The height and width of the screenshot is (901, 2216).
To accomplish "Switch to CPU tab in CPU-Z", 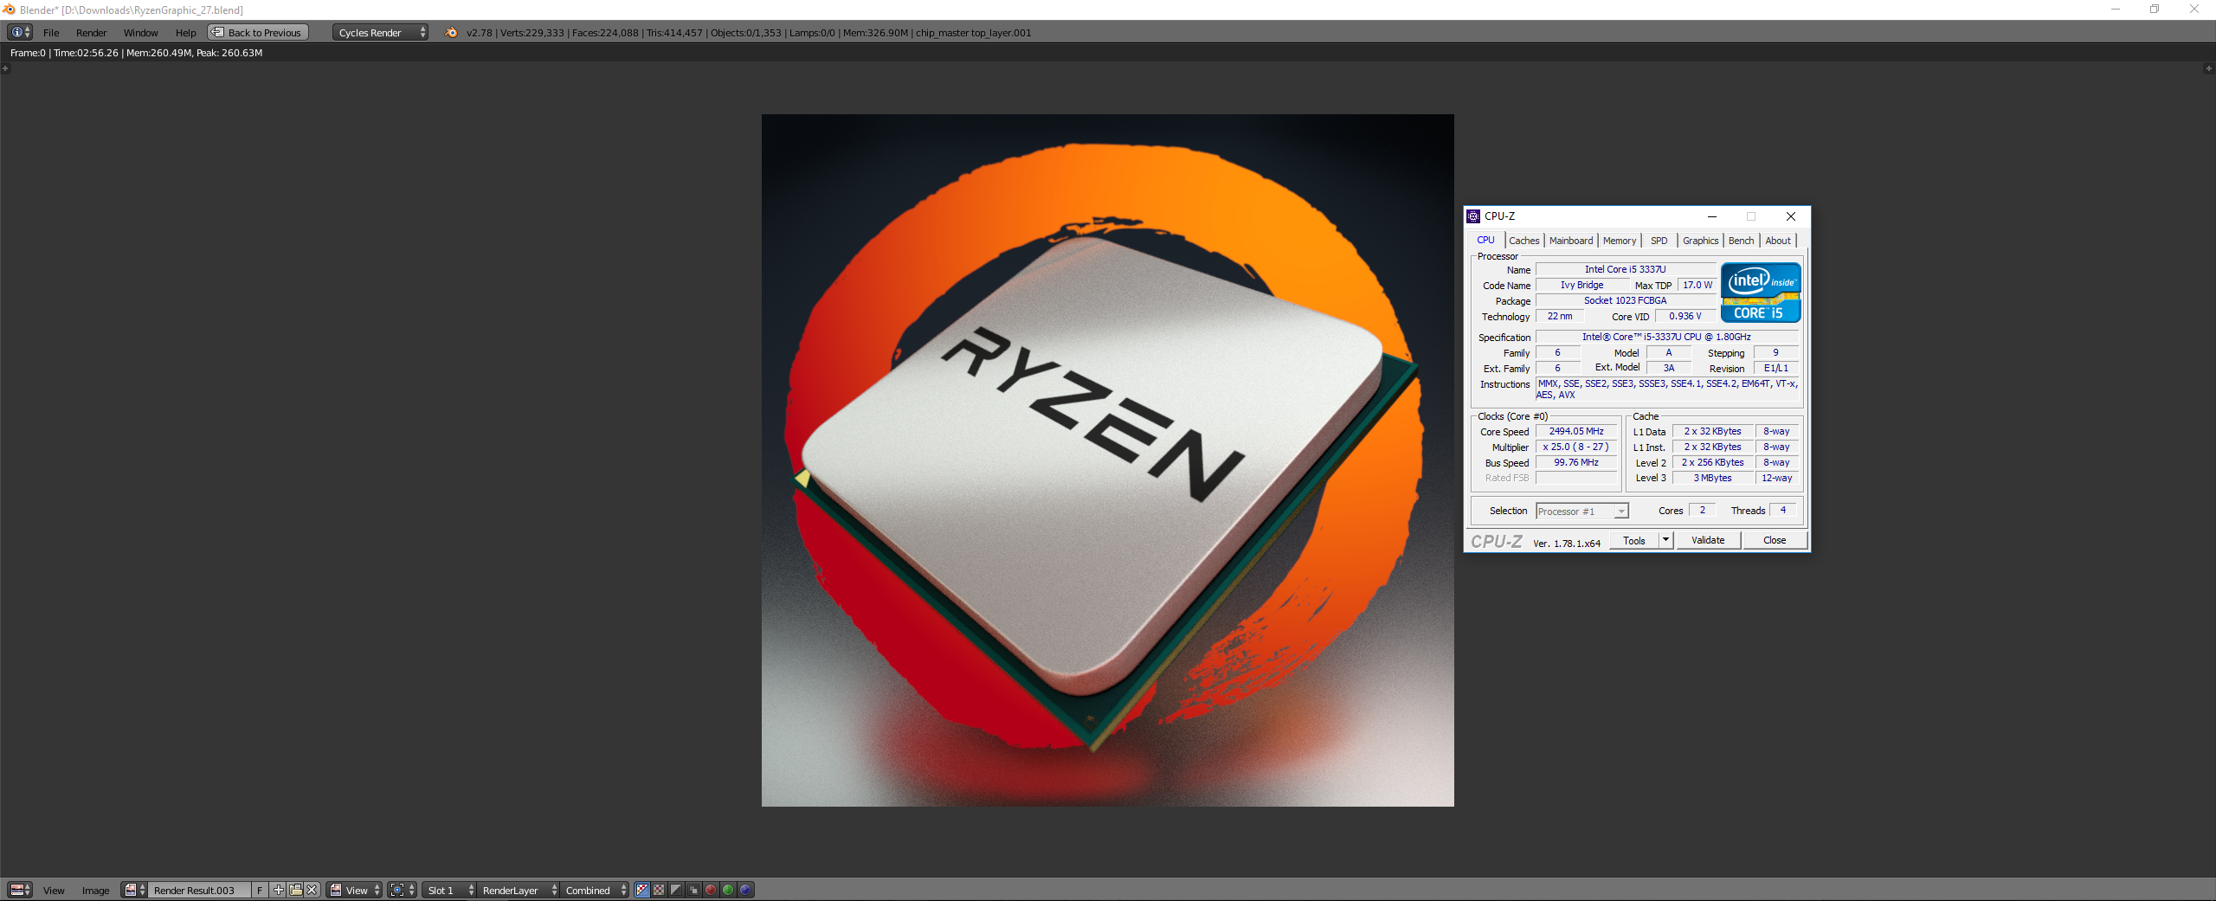I will point(1485,241).
